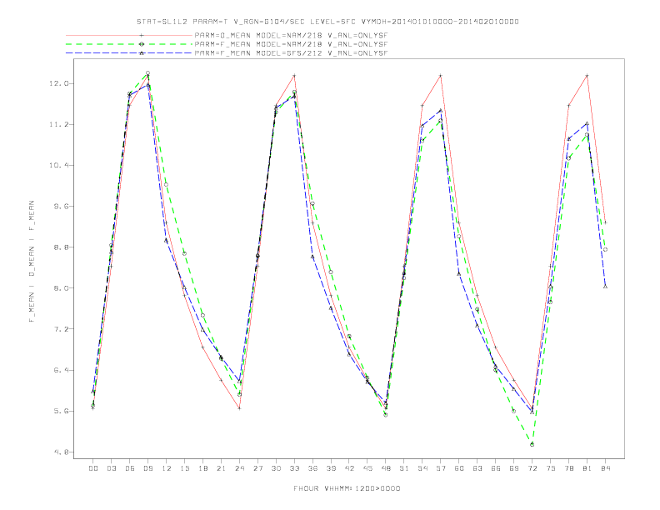The image size is (660, 510).
Task: Click the x-axis tick label 75
Action: click(x=551, y=468)
